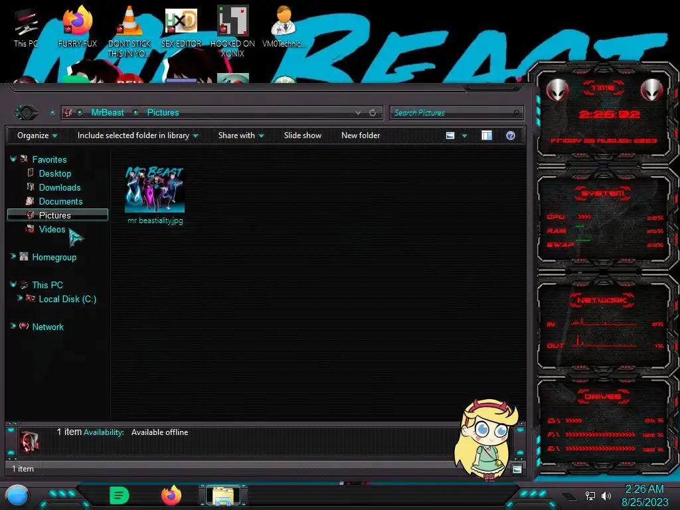Select Desktop in Favorites

pyautogui.click(x=54, y=173)
